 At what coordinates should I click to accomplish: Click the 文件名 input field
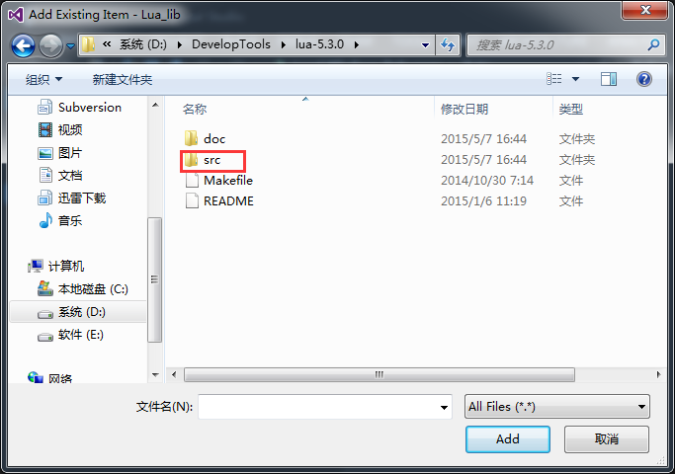(325, 407)
